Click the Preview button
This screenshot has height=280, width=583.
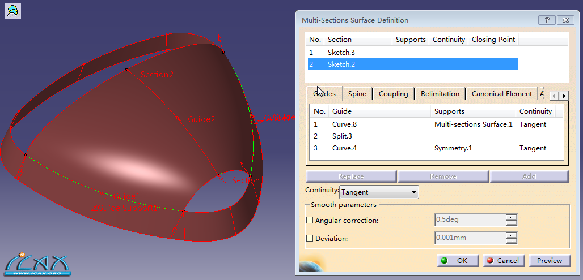pyautogui.click(x=550, y=261)
